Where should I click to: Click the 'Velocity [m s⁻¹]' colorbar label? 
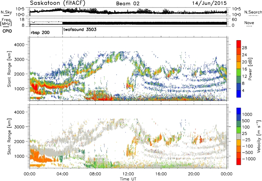click(259, 136)
